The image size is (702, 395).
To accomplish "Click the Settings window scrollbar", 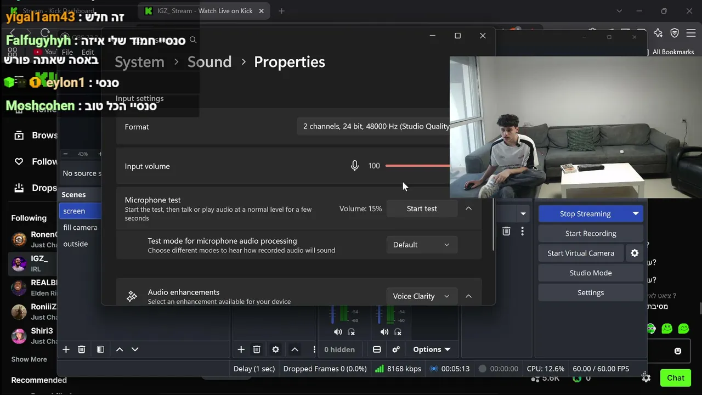I will pos(493,225).
